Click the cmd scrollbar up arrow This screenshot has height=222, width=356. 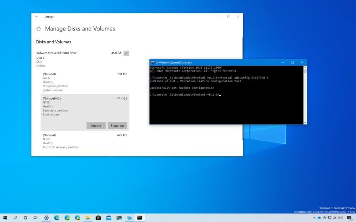point(305,67)
